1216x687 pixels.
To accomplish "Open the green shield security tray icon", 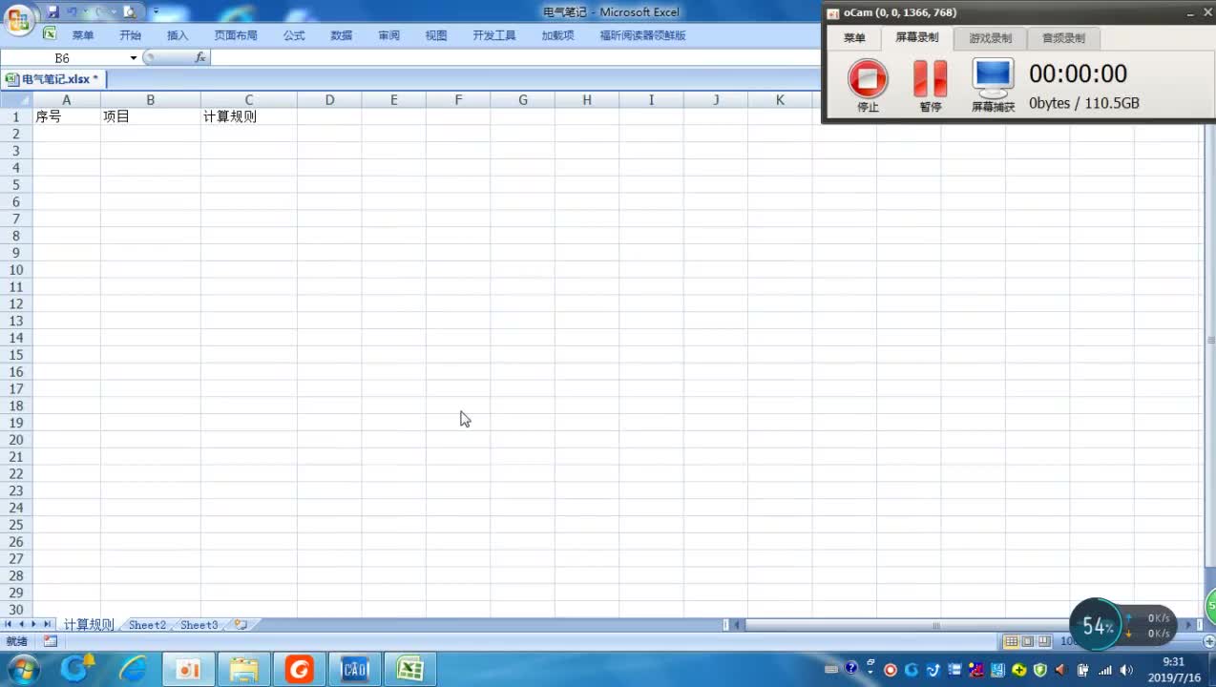I will point(1040,670).
